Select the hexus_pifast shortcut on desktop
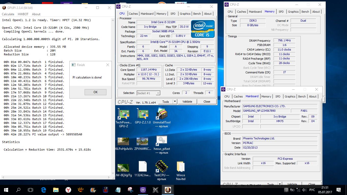Viewport: 347px width, 195px height. click(x=162, y=145)
